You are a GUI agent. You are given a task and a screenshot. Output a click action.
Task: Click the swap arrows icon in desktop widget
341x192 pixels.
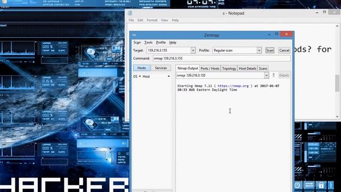click(309, 185)
